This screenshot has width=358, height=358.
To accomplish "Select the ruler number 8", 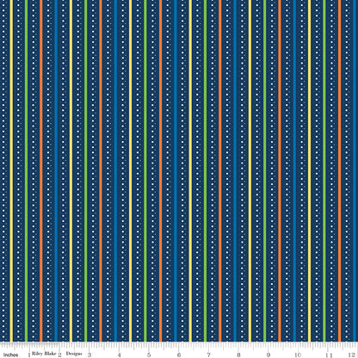I will [x=238, y=355].
